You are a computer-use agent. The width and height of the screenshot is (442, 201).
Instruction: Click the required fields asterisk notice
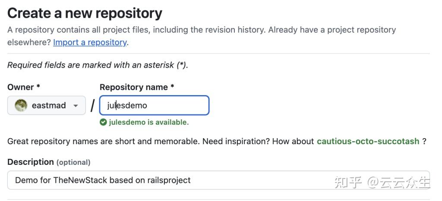pyautogui.click(x=98, y=65)
